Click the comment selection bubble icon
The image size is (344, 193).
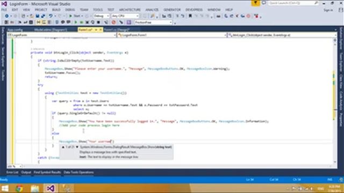coord(63,23)
